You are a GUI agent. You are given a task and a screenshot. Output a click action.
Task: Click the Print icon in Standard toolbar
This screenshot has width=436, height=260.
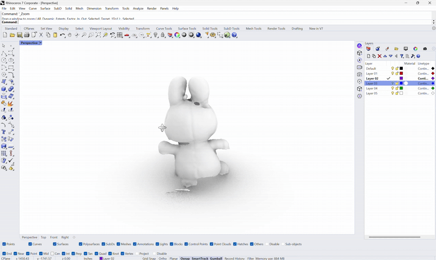(27, 35)
